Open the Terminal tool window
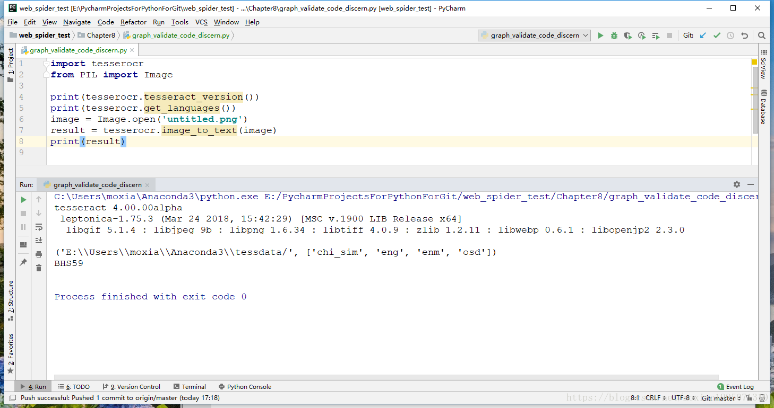This screenshot has height=408, width=774. click(190, 387)
